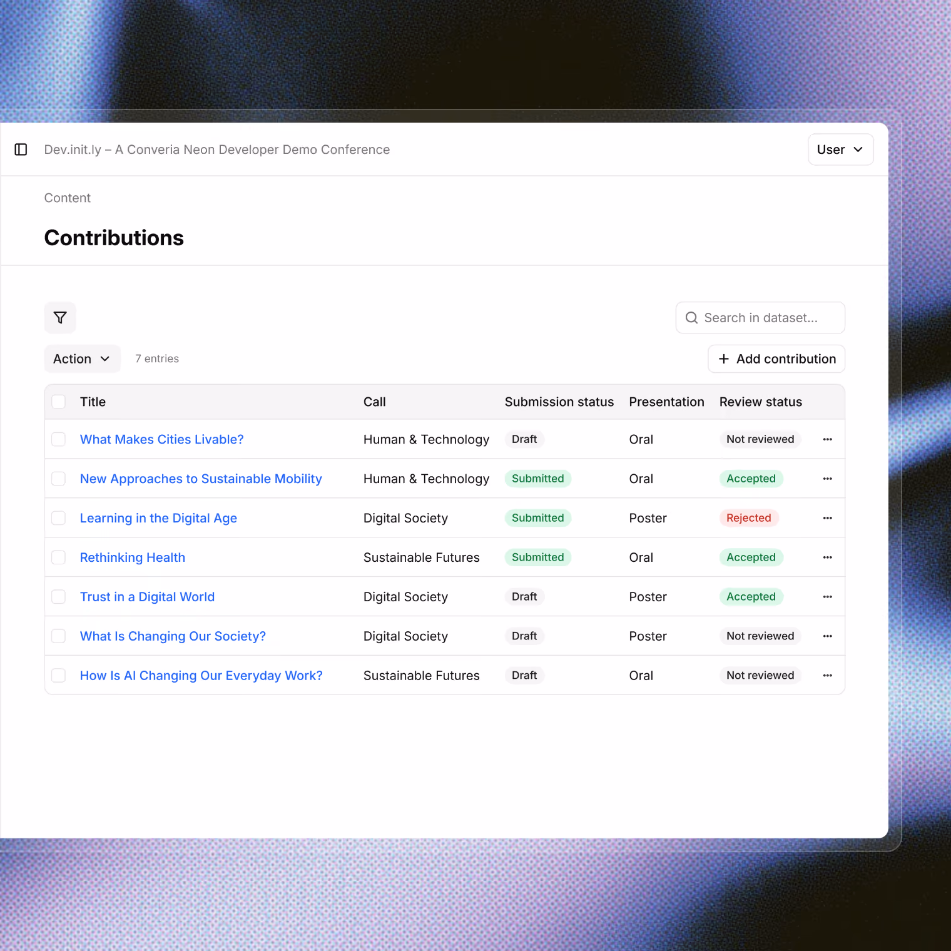951x951 pixels.
Task: Click Human & Technology in New Approaches row
Action: (426, 479)
